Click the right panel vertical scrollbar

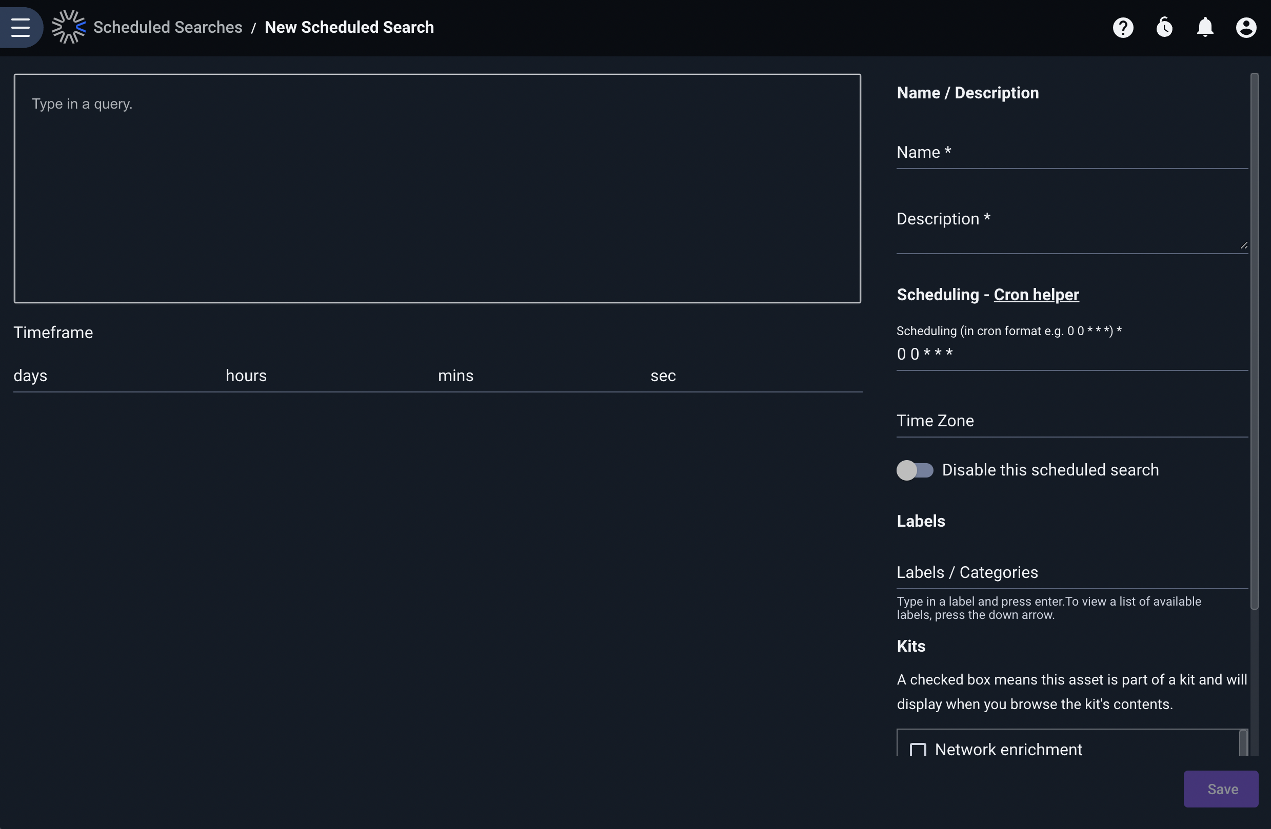(1255, 341)
